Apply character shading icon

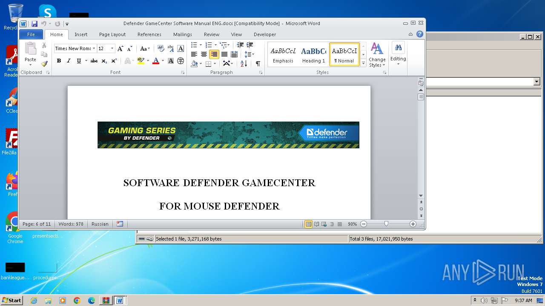171,61
